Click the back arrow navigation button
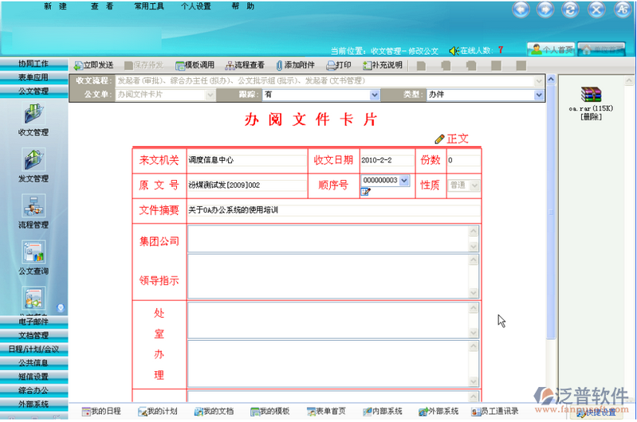Viewport: 637px width, 422px height. pyautogui.click(x=521, y=10)
